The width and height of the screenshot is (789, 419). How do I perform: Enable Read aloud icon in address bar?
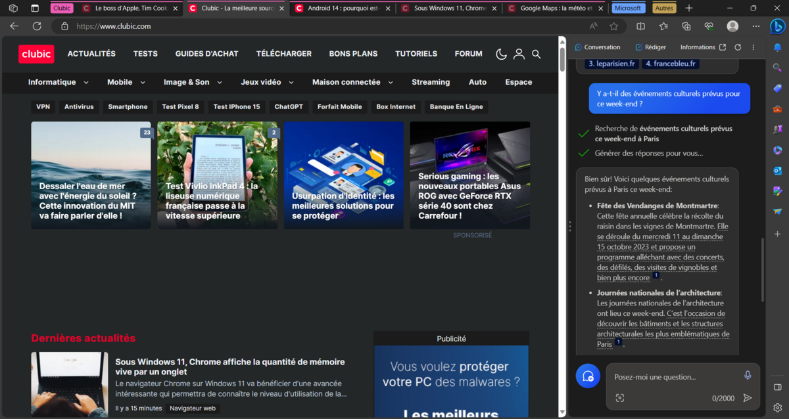tap(594, 26)
